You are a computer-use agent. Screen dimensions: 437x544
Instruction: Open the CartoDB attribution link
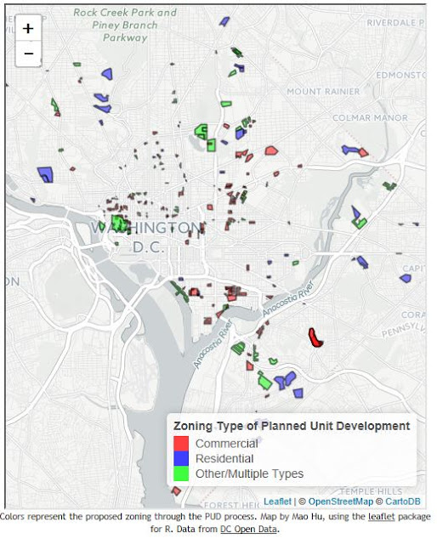pyautogui.click(x=403, y=501)
